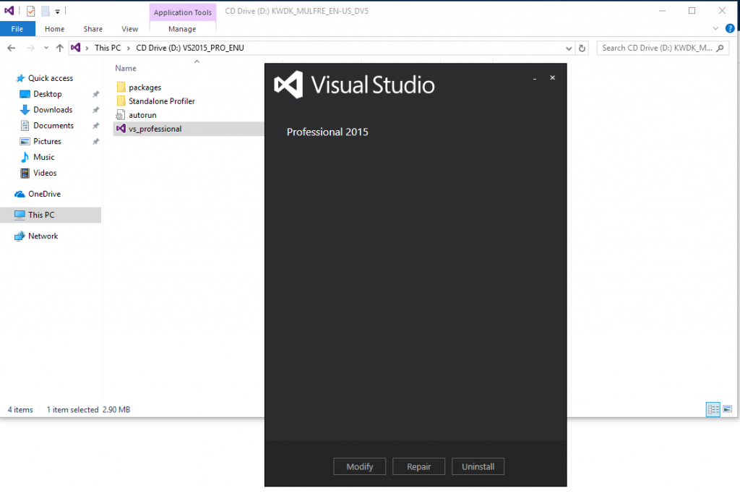Click the autorun file icon
This screenshot has height=496, width=740.
121,115
